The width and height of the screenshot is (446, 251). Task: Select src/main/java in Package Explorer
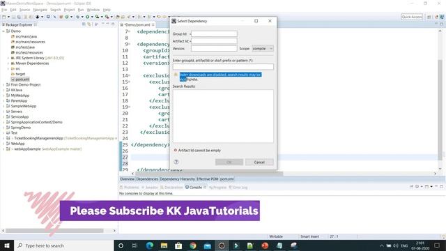tap(26, 36)
